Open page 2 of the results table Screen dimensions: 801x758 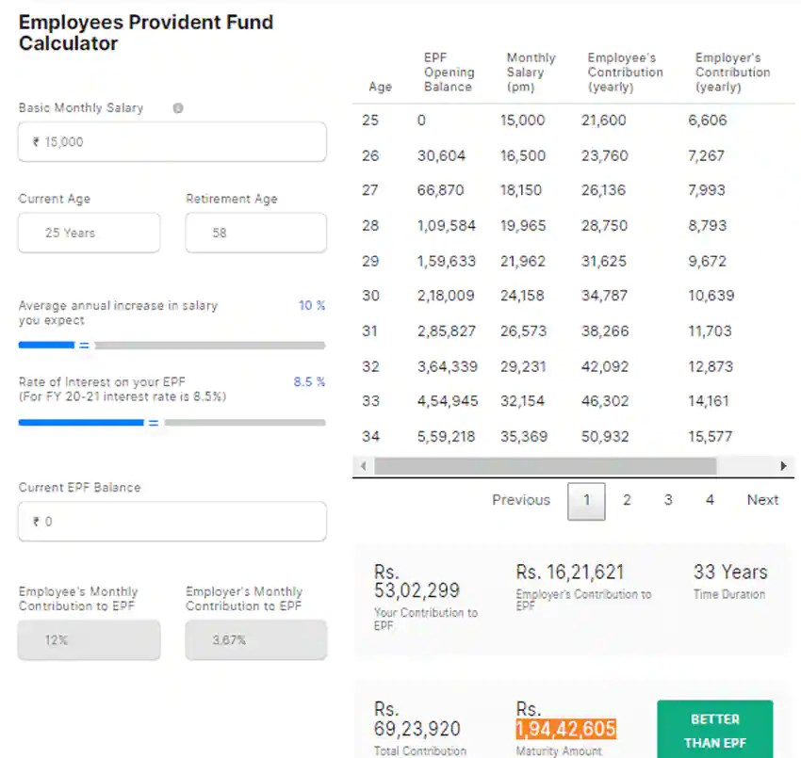pos(627,500)
